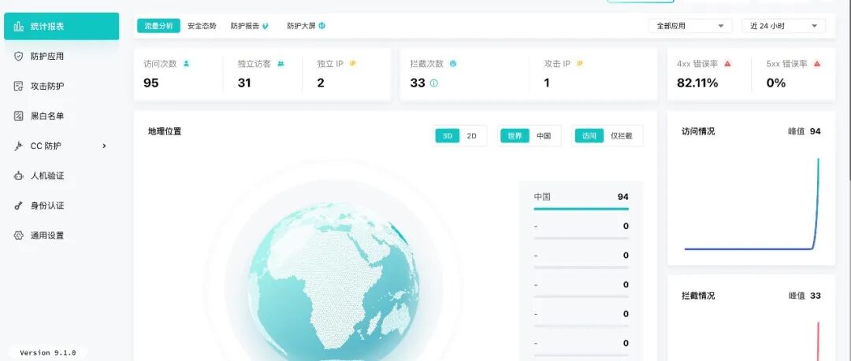
Task: Go to 通用设置 in the sidebar
Action: [61, 235]
